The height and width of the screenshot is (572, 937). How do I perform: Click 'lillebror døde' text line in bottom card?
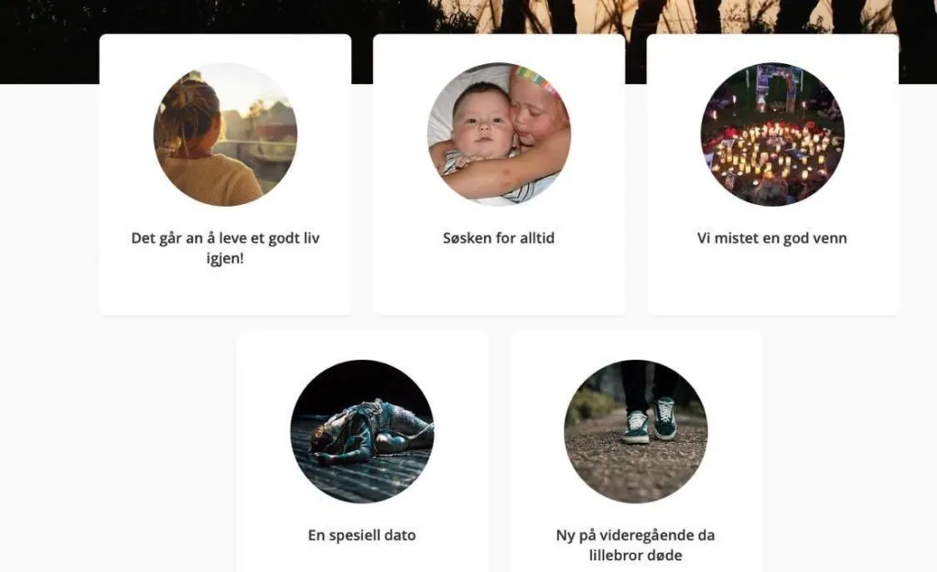coord(636,556)
